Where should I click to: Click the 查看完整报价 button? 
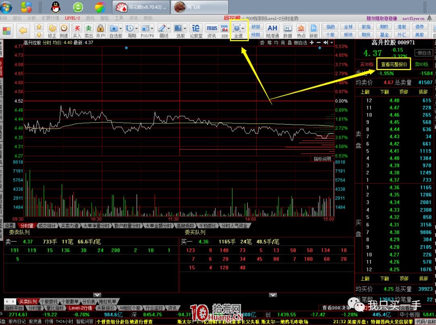point(394,64)
